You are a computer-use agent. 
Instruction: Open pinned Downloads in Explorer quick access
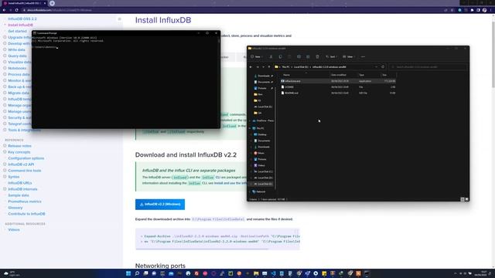pos(263,76)
